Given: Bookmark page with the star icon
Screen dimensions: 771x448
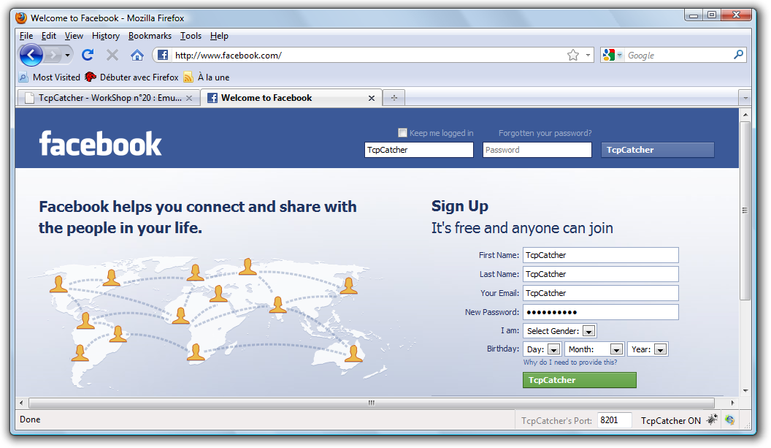Looking at the screenshot, I should click(x=573, y=55).
